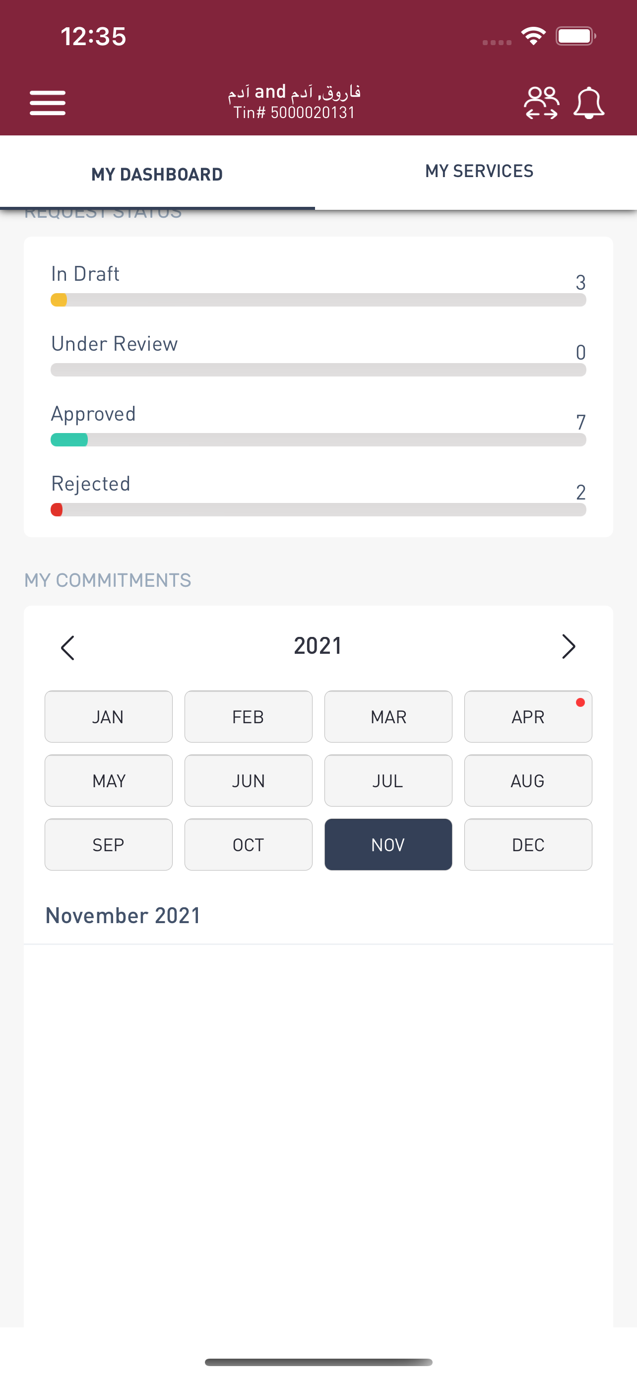Choose JAN in the commitments calendar

[x=109, y=717]
